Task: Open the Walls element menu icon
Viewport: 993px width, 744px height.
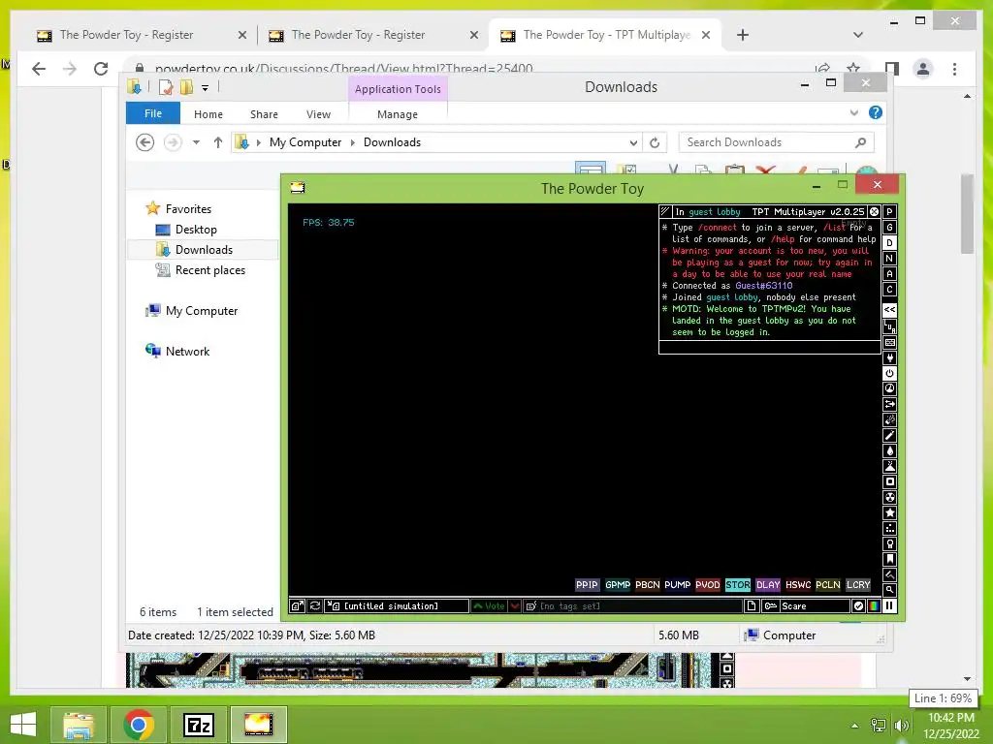Action: tap(889, 342)
